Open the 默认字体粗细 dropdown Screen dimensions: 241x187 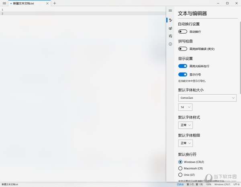pos(185,143)
